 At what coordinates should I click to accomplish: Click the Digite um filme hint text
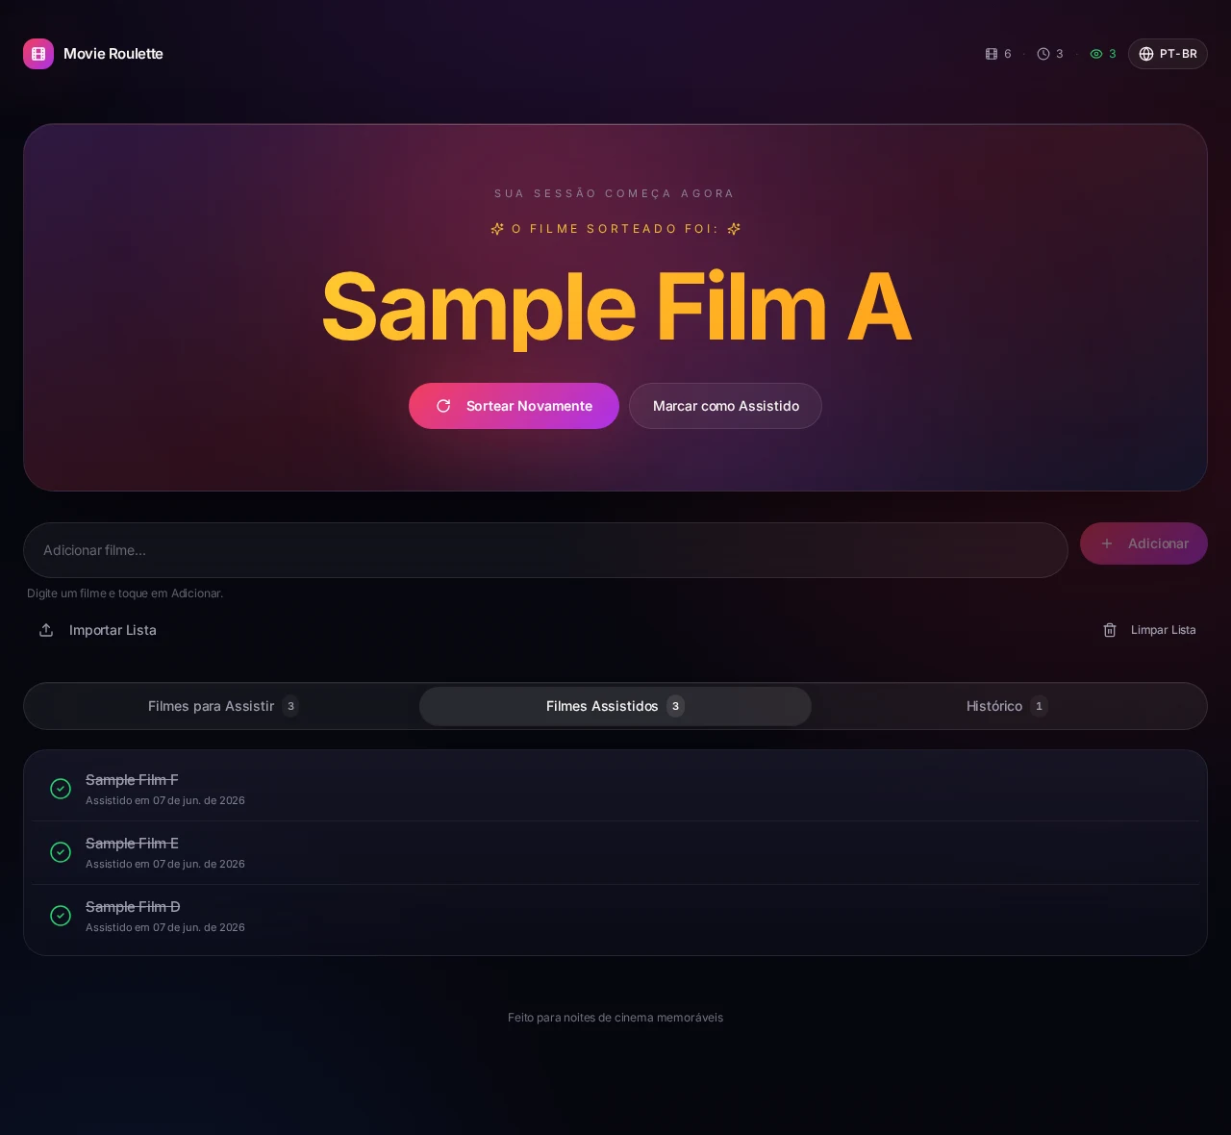tap(125, 593)
